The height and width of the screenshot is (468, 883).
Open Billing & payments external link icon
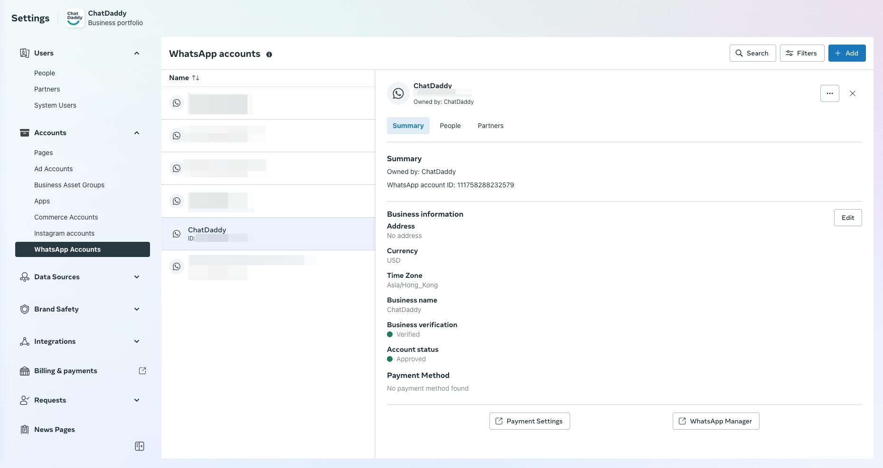(142, 371)
